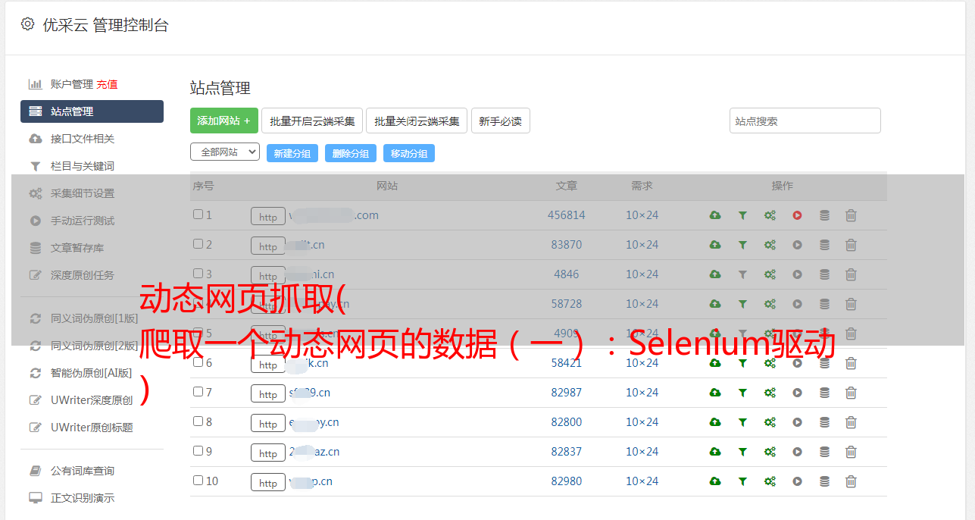Click article count 82987
The height and width of the screenshot is (520, 975).
567,393
